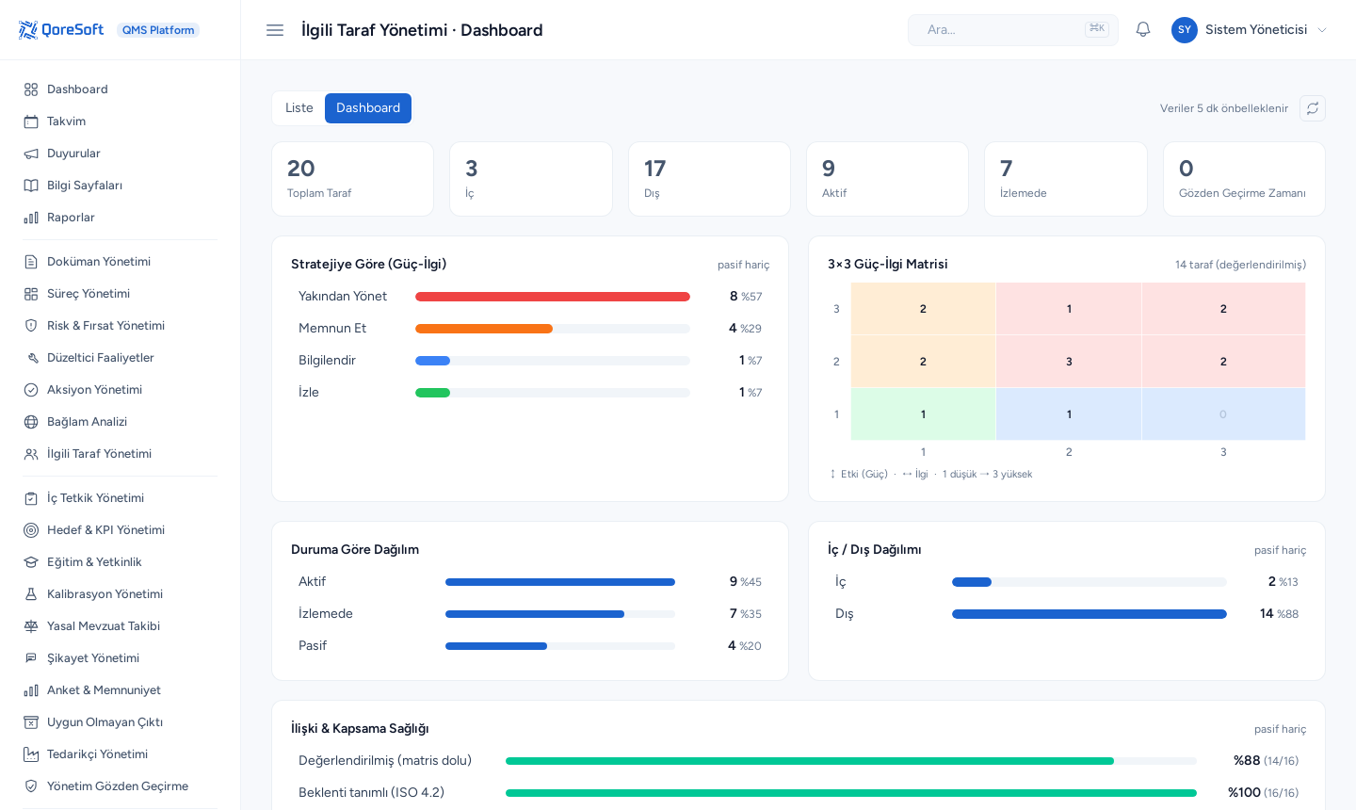This screenshot has height=810, width=1356.
Task: Click the green Değerlendirilmiş (matris dolu) progress bar
Action: [810, 761]
